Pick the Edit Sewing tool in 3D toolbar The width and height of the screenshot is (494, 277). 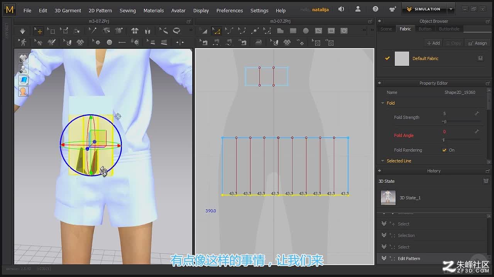[x=93, y=31]
